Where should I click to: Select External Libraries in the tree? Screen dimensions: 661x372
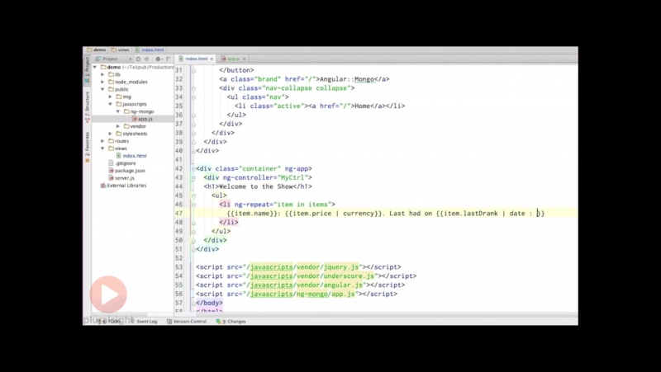[x=133, y=186]
